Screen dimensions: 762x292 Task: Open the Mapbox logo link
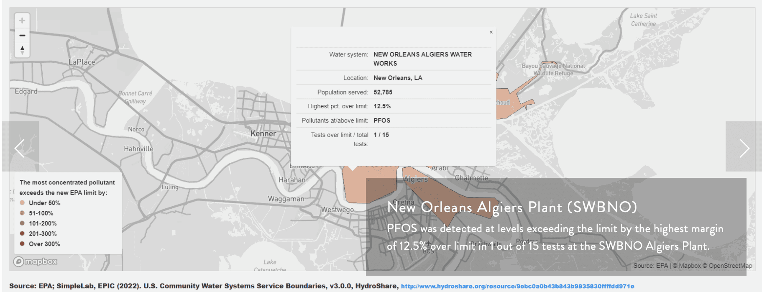click(35, 261)
